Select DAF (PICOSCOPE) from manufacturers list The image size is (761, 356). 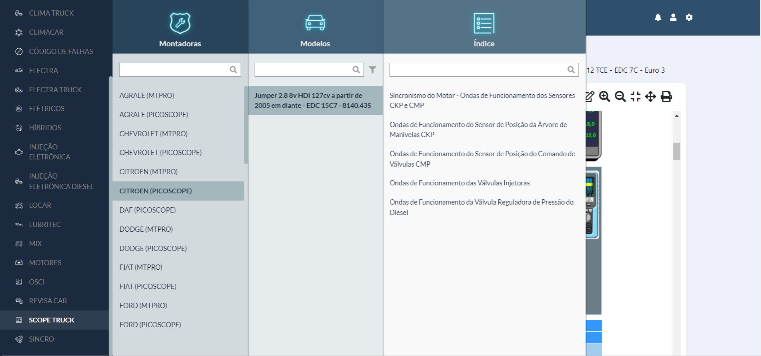147,210
